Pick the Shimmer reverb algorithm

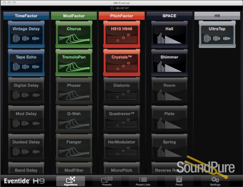pyautogui.click(x=169, y=63)
